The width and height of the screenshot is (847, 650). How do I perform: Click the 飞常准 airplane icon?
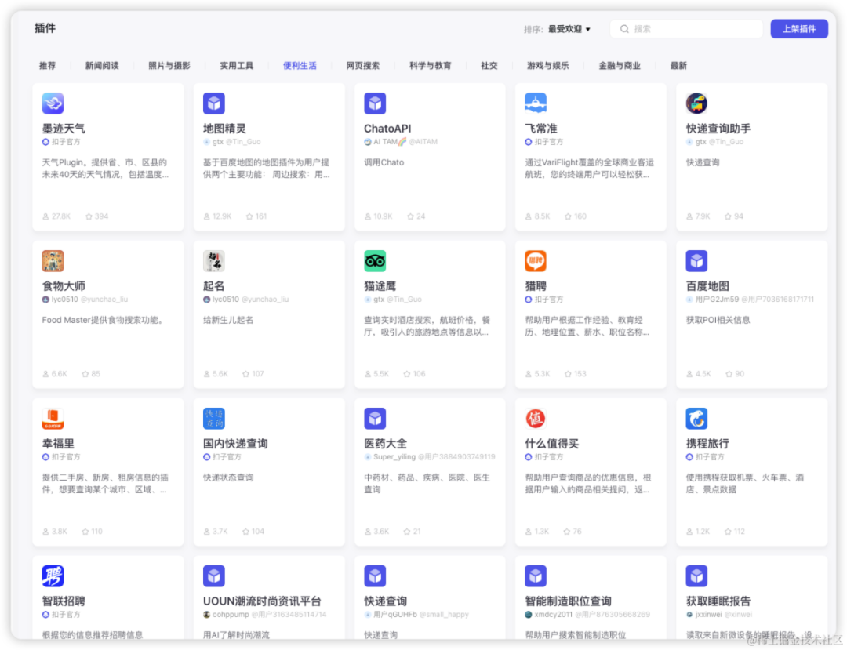pos(536,103)
